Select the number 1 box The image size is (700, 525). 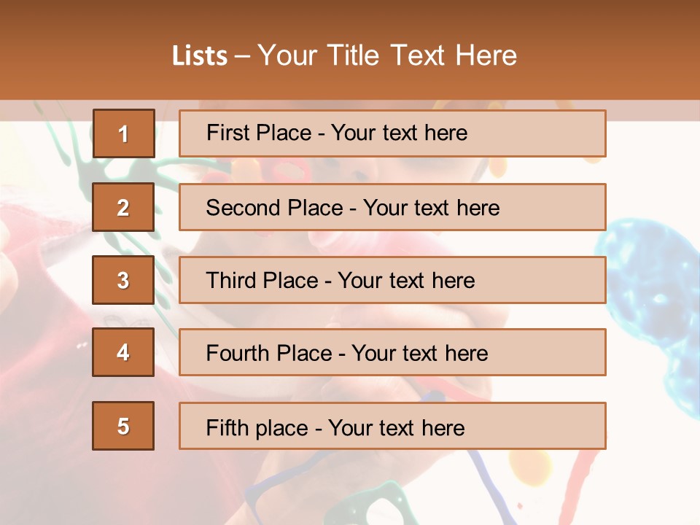point(123,133)
